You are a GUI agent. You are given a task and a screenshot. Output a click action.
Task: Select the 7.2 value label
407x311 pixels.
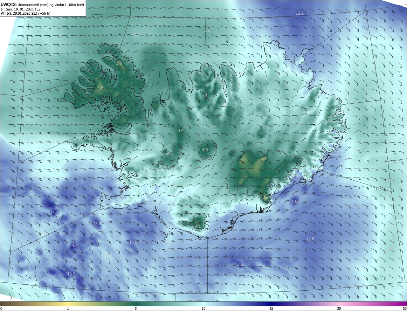click(x=207, y=30)
